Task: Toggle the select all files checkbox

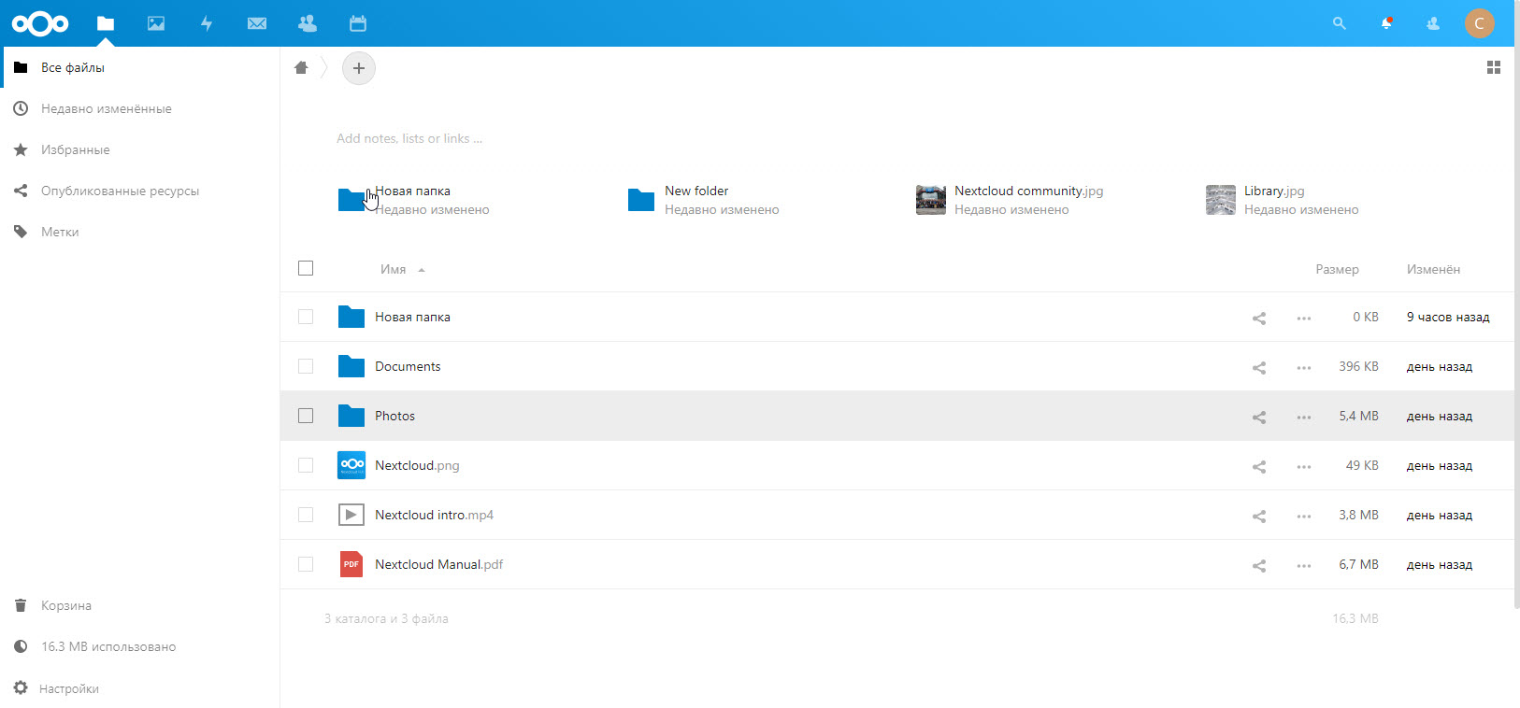Action: (306, 268)
